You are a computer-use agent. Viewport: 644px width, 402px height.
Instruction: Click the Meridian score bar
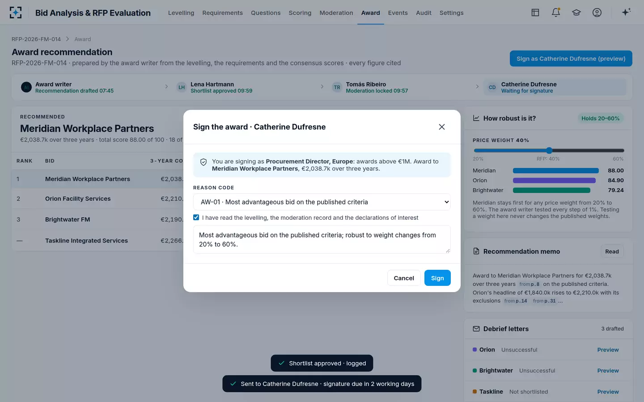tap(555, 171)
